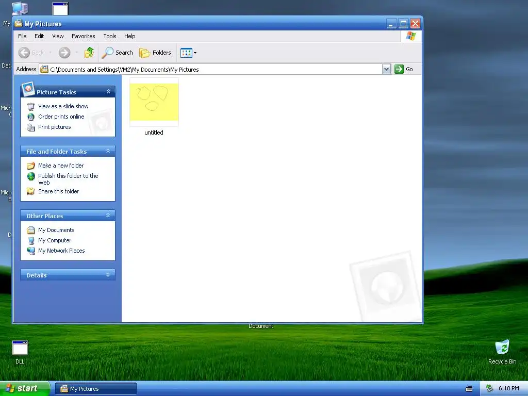
Task: Click the Share this folder icon
Action: [31, 191]
